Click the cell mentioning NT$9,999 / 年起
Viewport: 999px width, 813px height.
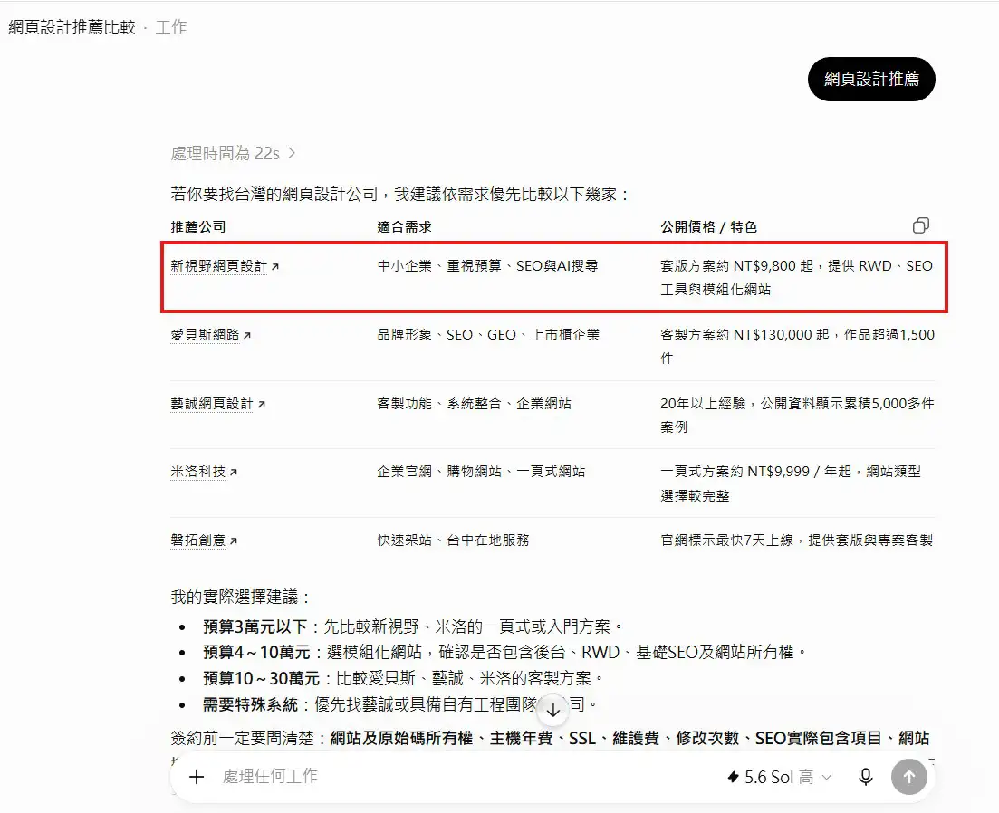point(791,483)
